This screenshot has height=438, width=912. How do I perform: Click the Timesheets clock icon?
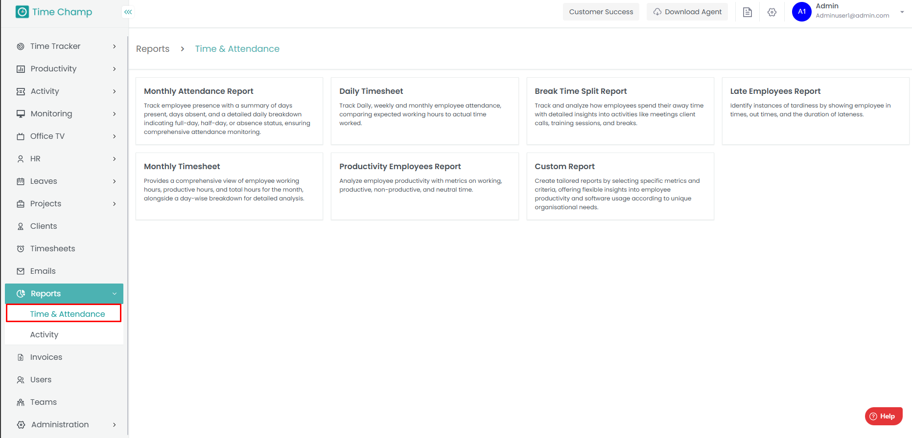21,249
